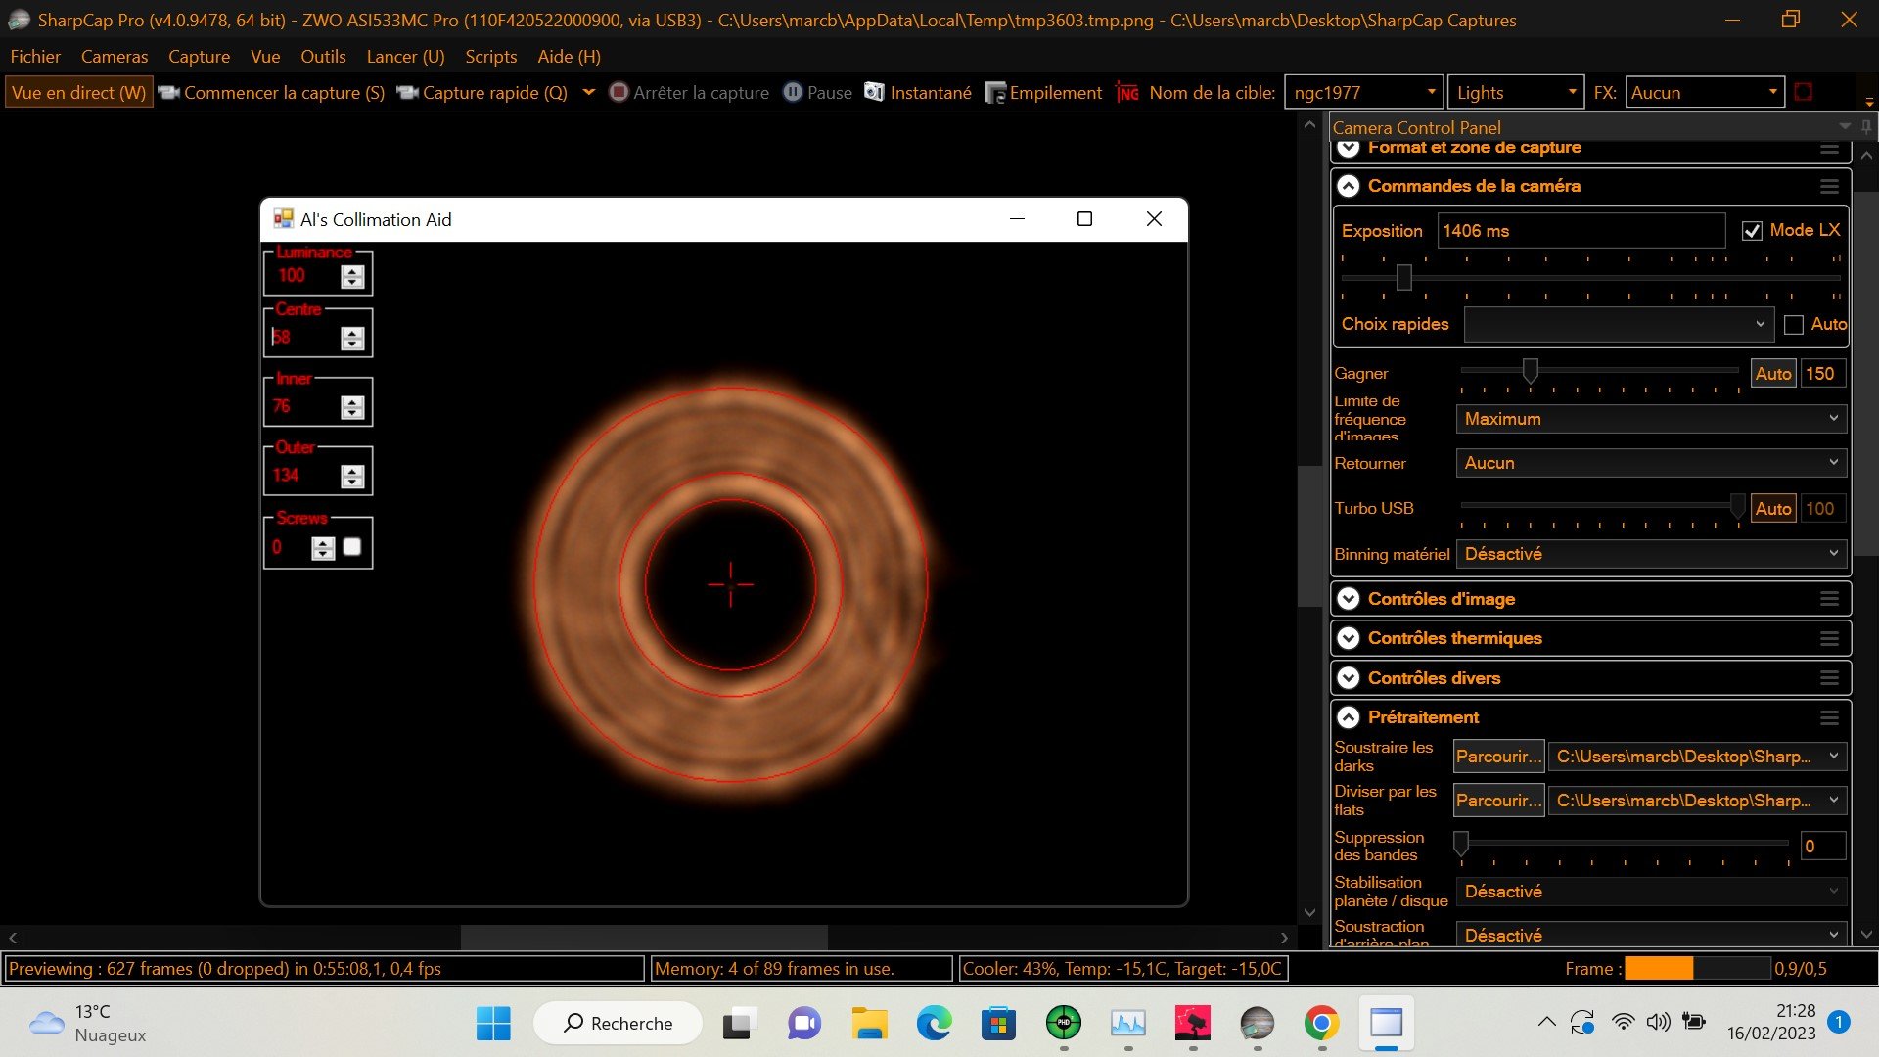Click Capture rapide (Q)
Image resolution: width=1879 pixels, height=1057 pixels.
(482, 93)
